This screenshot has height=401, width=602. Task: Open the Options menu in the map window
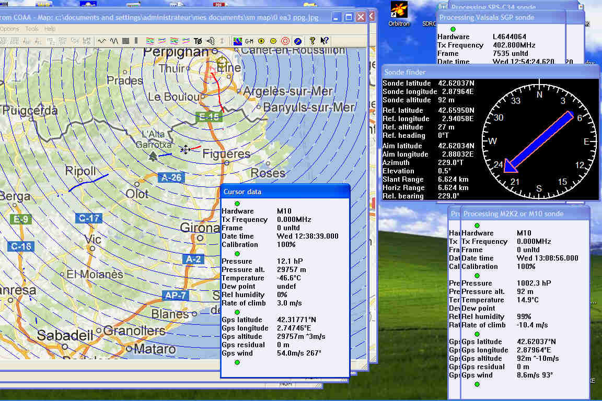[x=9, y=29]
